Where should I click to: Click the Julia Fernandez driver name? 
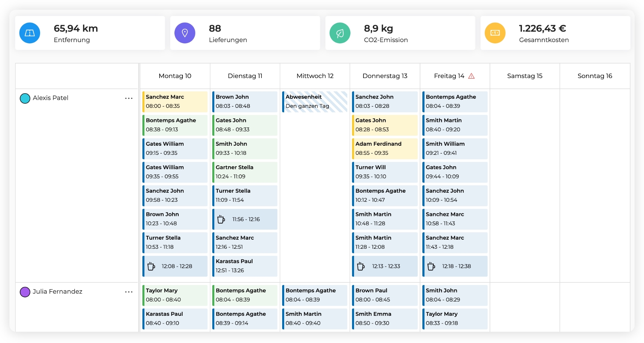(x=57, y=292)
